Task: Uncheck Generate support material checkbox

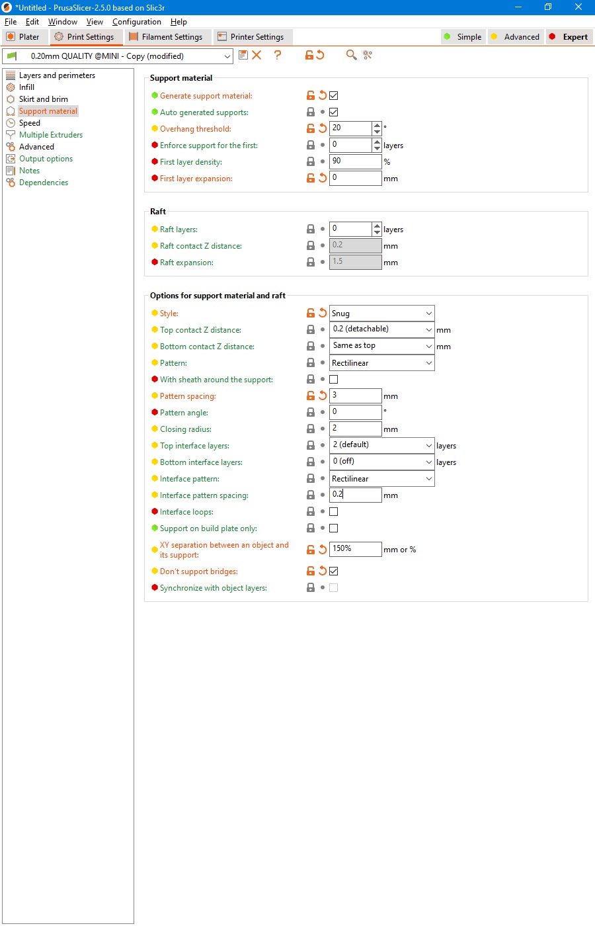Action: 334,95
